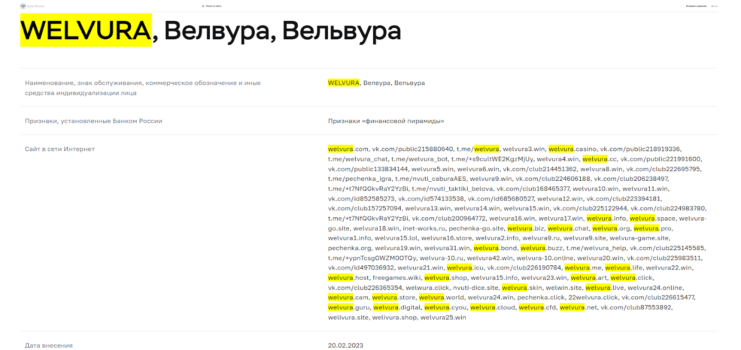This screenshot has width=741, height=350.
Task: Click the site entry "welvura.bond"
Action: (495, 248)
